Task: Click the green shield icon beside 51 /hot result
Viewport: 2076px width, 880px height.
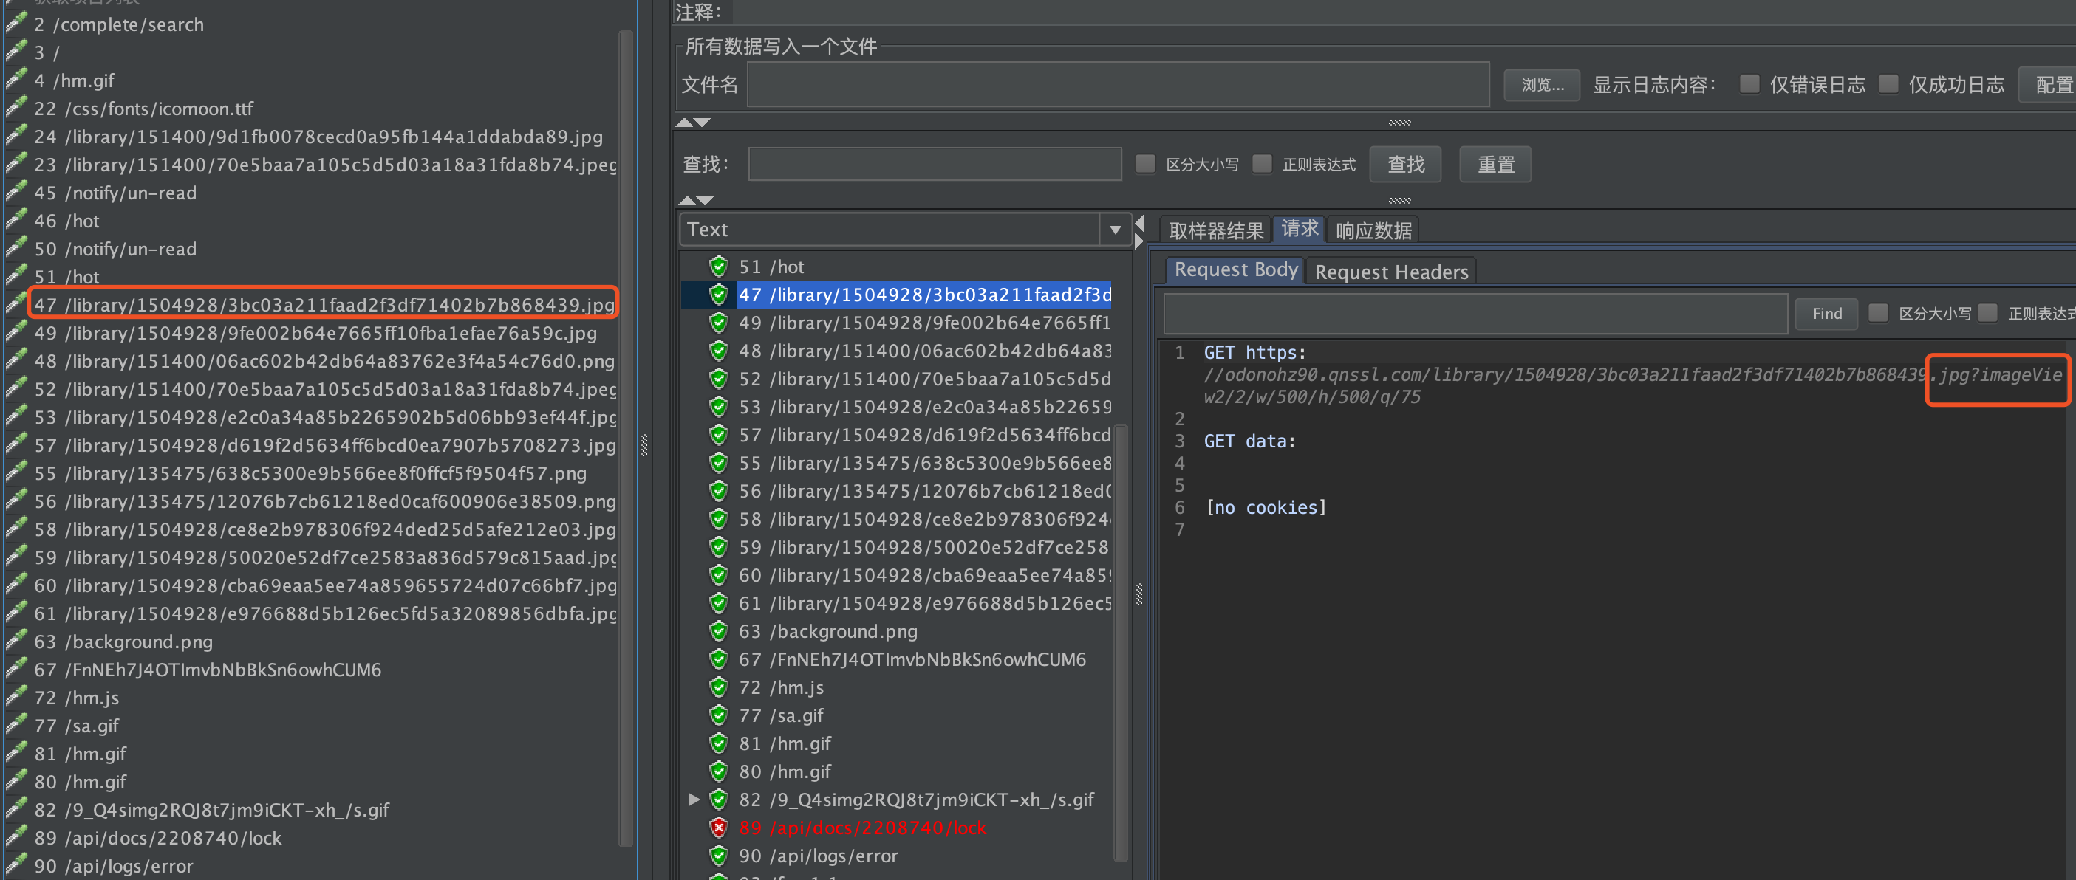Action: [718, 267]
